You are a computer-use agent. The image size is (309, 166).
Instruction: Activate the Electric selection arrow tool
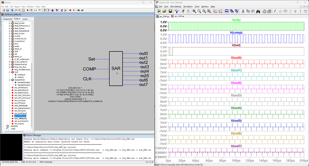point(12,10)
